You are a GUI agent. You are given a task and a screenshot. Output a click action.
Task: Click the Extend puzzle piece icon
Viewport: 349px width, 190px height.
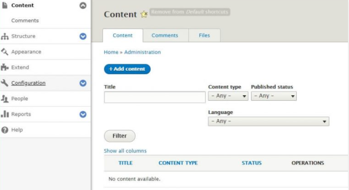(5, 67)
